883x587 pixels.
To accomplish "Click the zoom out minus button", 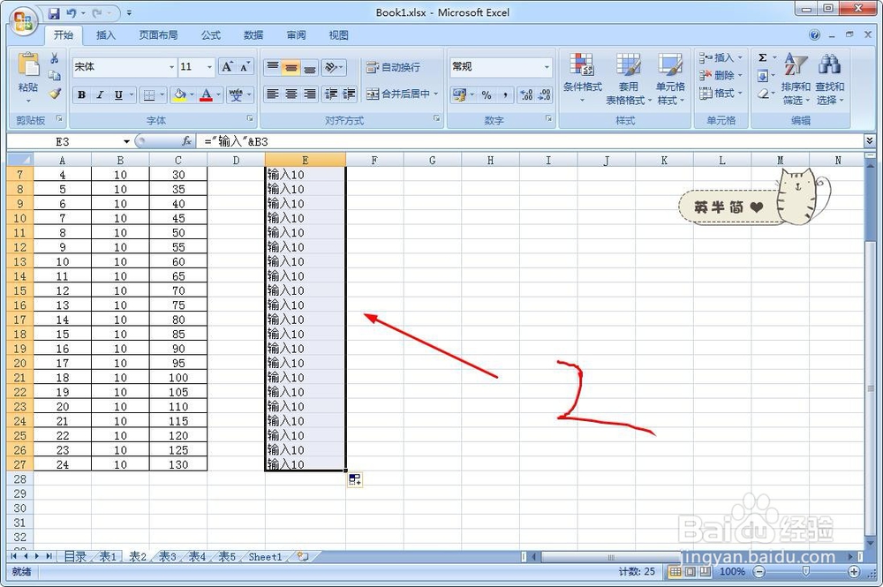I will (x=759, y=572).
